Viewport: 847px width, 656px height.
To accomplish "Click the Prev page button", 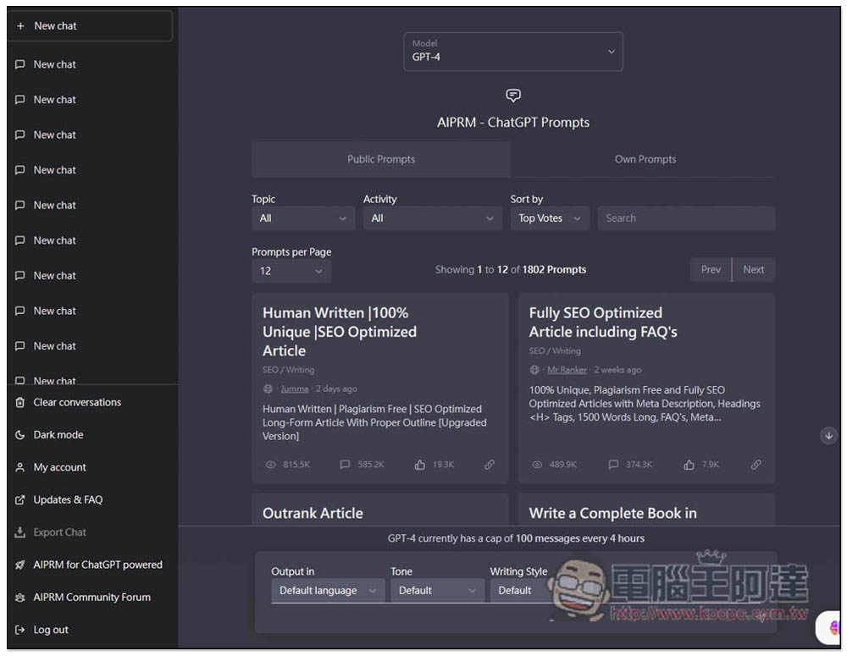I will [x=711, y=269].
